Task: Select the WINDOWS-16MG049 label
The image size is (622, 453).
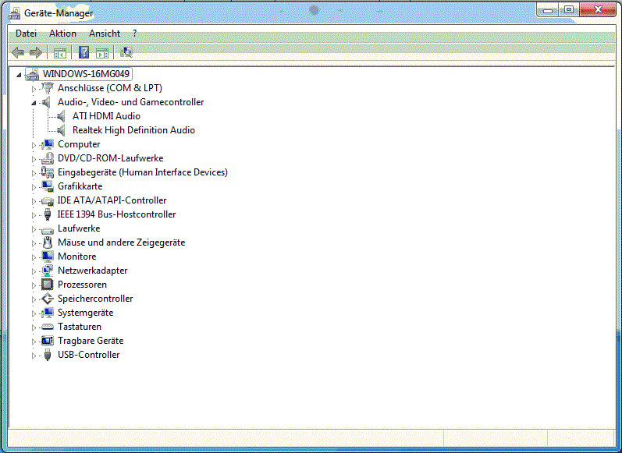Action: [x=86, y=74]
